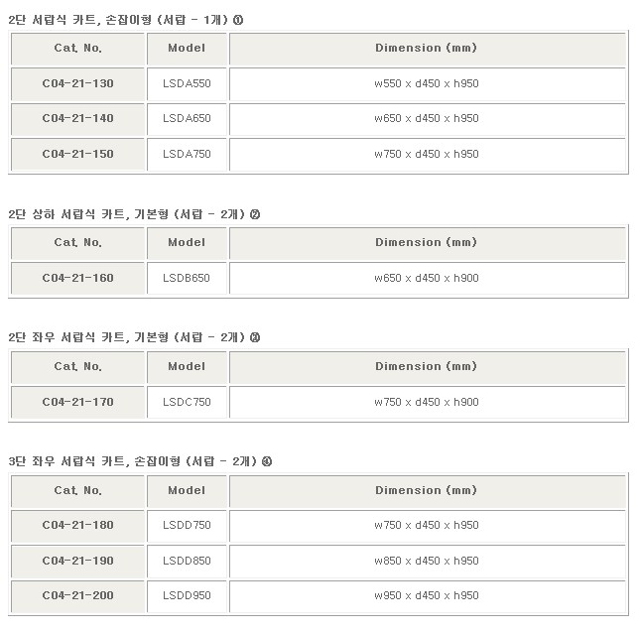Select model LSDB650 cell

(187, 279)
